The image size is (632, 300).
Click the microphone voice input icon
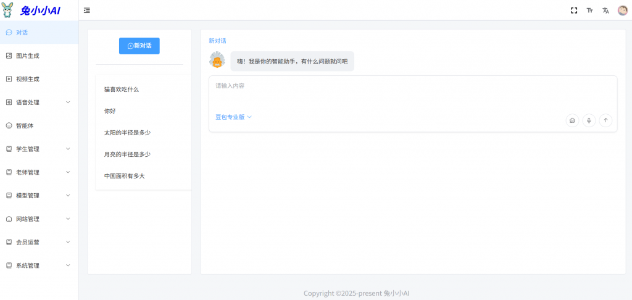tap(589, 120)
